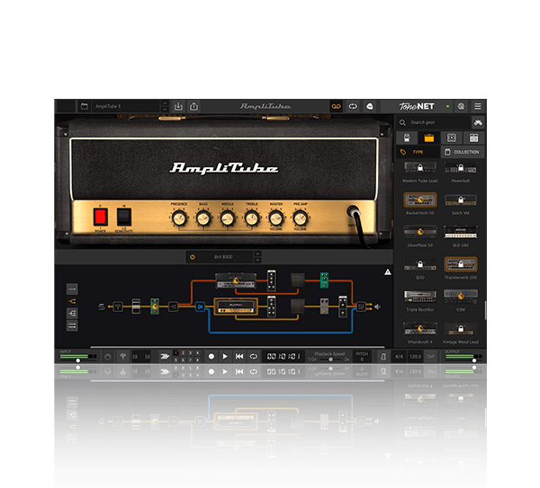Toggle the looper icon in top bar

[x=353, y=106]
